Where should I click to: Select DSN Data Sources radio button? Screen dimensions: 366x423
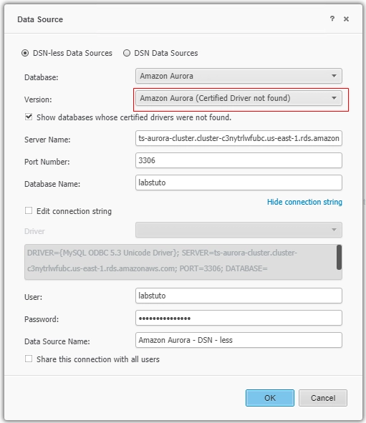pos(127,53)
